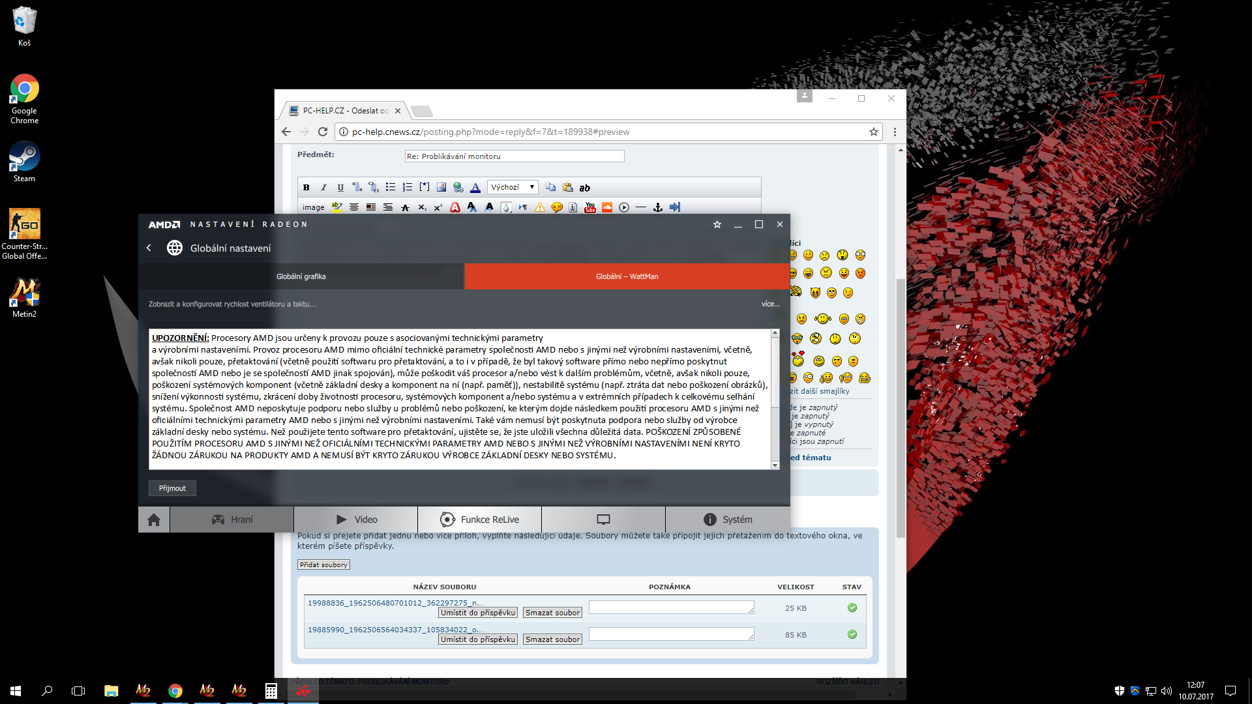Delete first attachment with Smazat soubor

(x=552, y=613)
